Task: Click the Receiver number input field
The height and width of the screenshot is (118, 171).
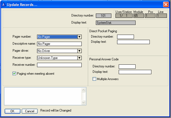Action: point(59,65)
